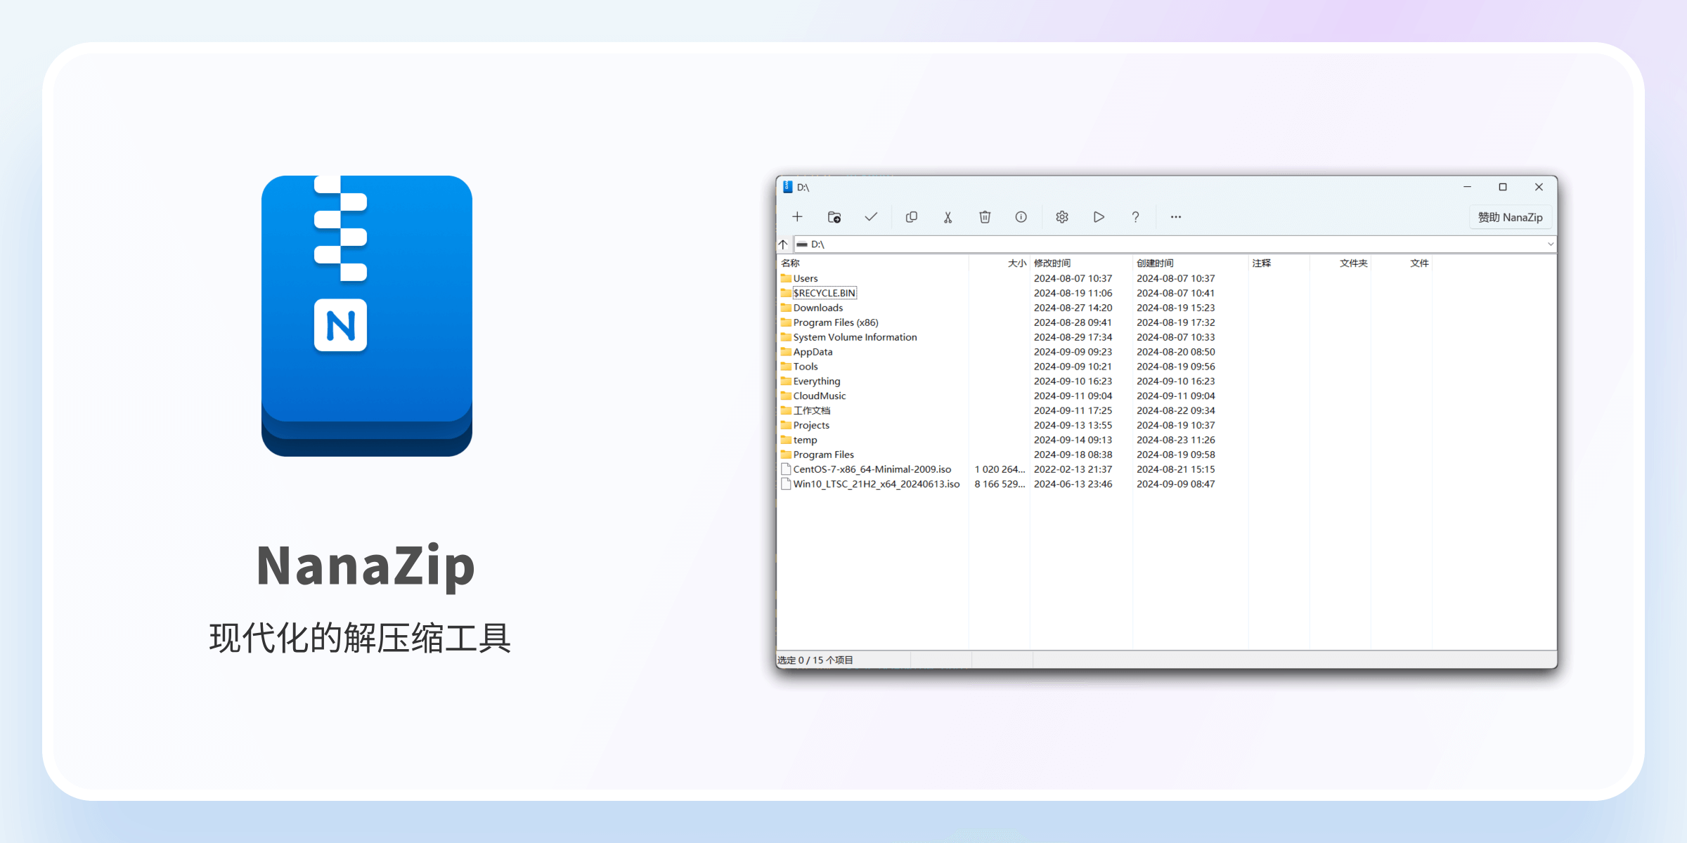Click modified time 2024-09-18 08:38
The image size is (1687, 843).
coord(1073,455)
